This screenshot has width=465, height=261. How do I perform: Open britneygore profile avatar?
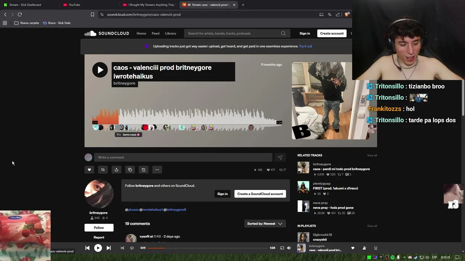[x=99, y=194]
